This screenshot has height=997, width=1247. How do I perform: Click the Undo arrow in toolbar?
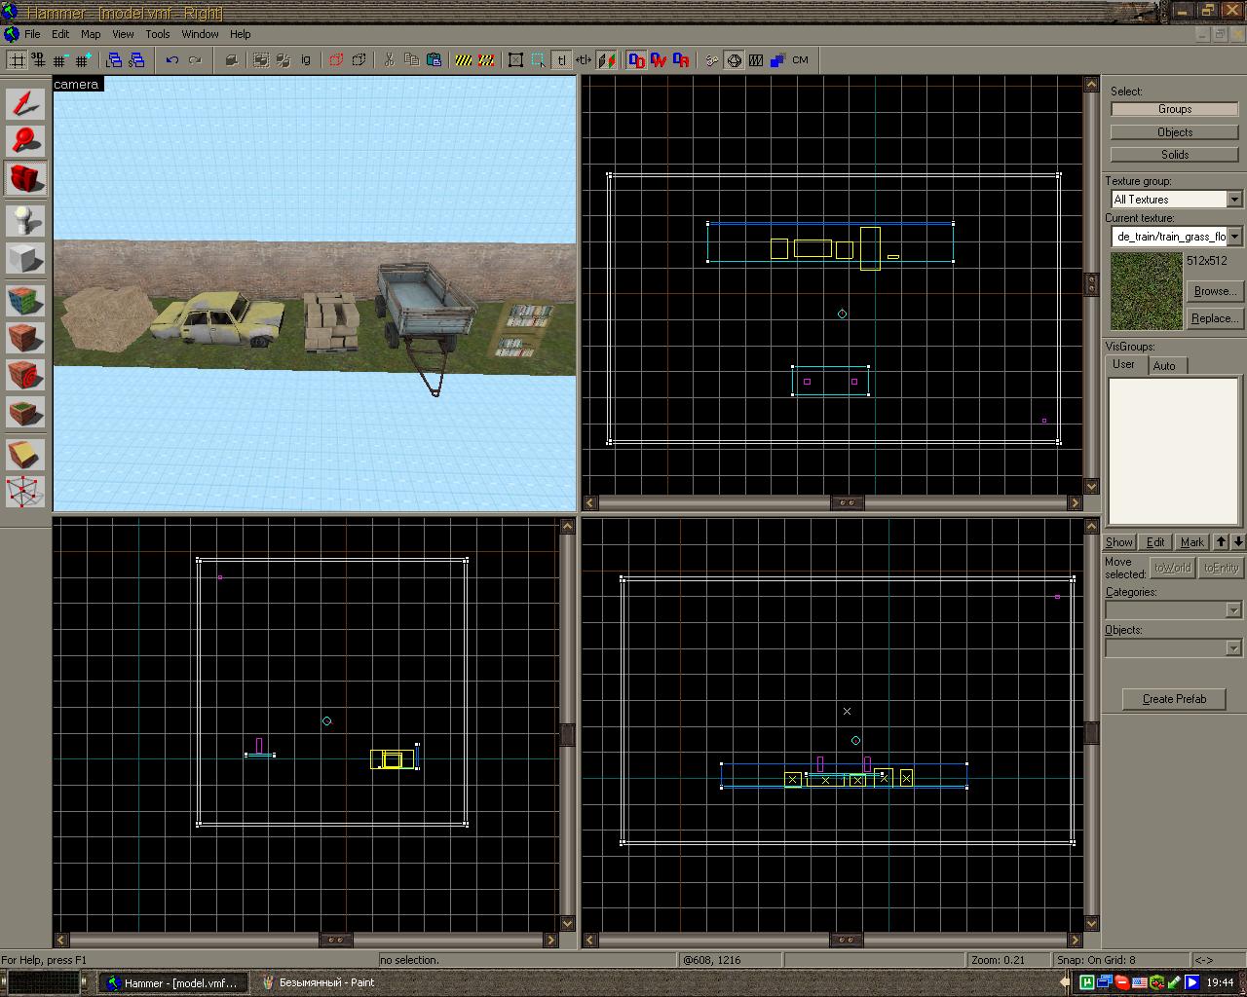pyautogui.click(x=172, y=60)
